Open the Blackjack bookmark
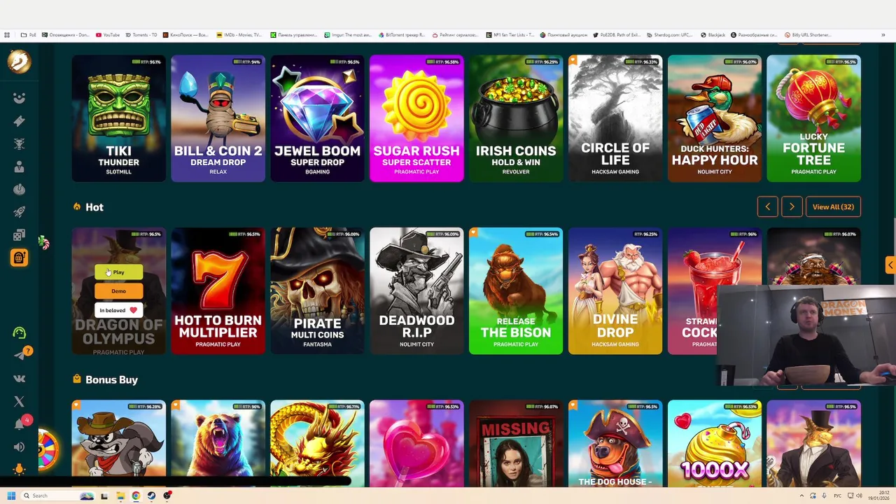The width and height of the screenshot is (896, 504). point(713,34)
